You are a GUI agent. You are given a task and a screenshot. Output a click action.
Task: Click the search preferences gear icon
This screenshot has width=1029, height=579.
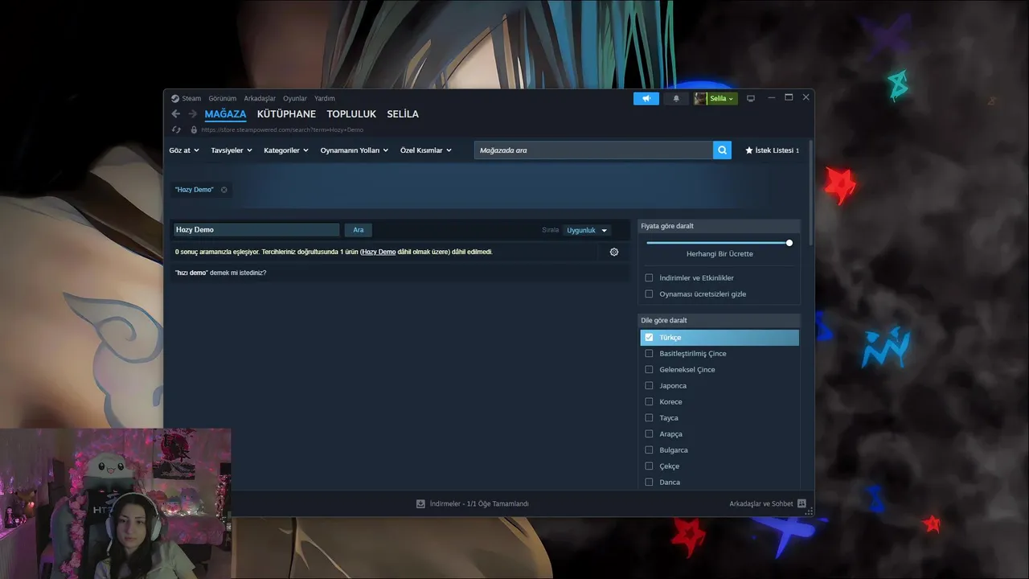[x=614, y=252]
